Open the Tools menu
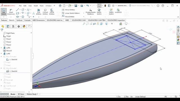The height and width of the screenshot is (101, 180). coord(42,6)
